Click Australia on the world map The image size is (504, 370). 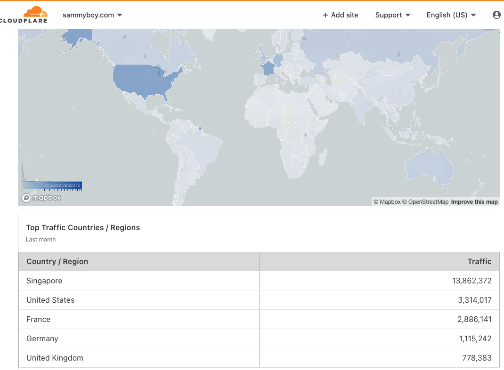tap(430, 167)
